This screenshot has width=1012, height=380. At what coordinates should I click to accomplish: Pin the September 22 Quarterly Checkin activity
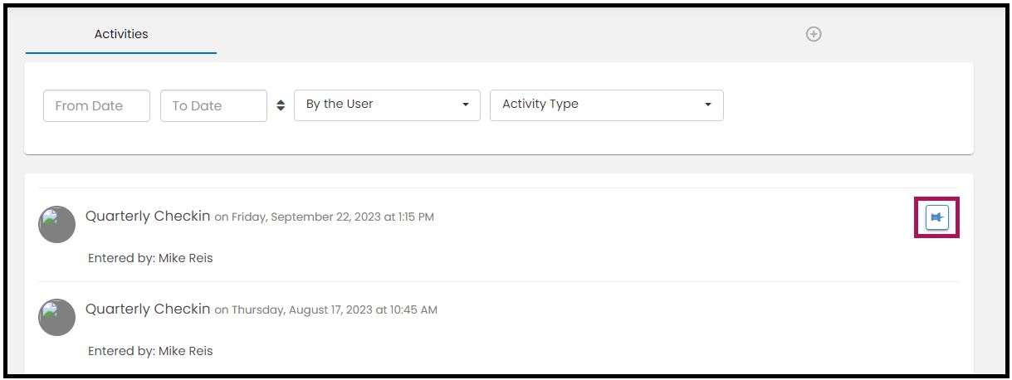click(936, 217)
